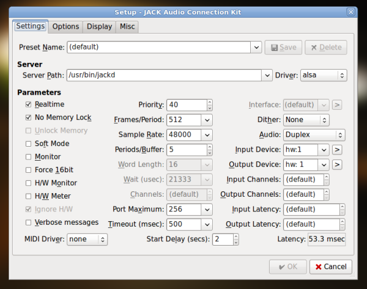Click the Interface selector arrow button

tap(337, 104)
